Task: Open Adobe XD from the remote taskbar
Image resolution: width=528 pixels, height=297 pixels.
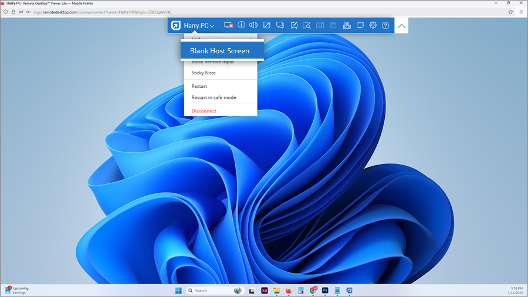Action: point(264,291)
